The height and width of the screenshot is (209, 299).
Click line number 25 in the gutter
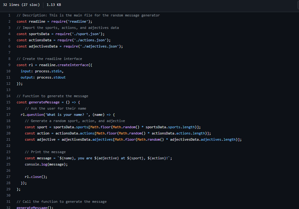pyautogui.click(x=8, y=164)
